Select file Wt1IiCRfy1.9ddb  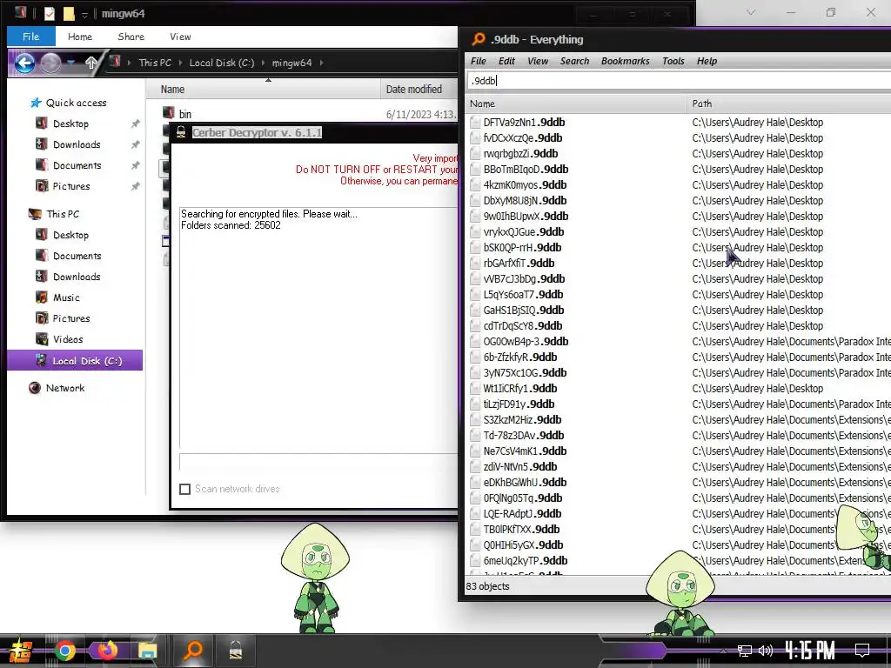coord(520,389)
